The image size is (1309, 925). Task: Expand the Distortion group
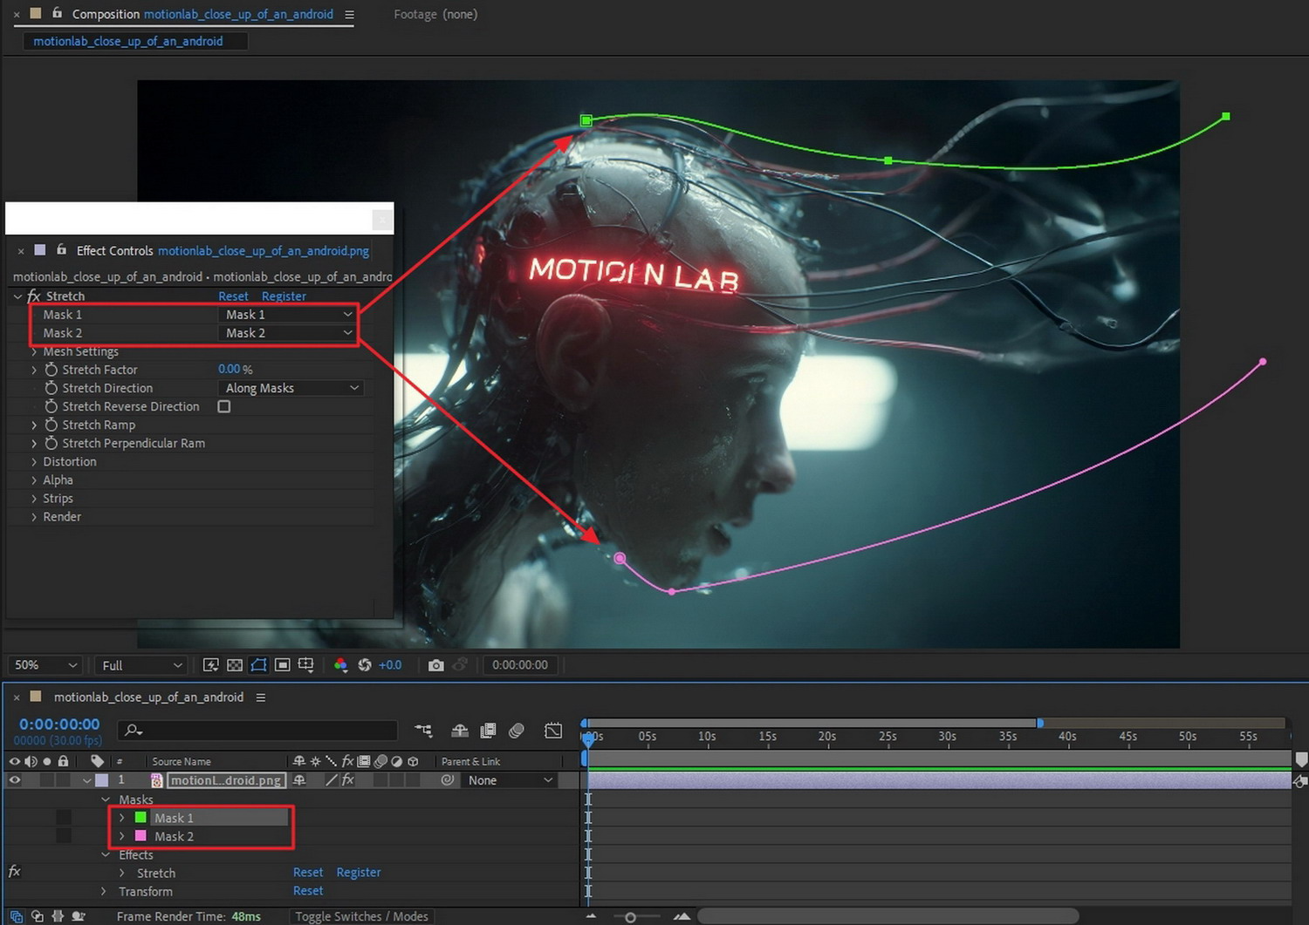34,462
